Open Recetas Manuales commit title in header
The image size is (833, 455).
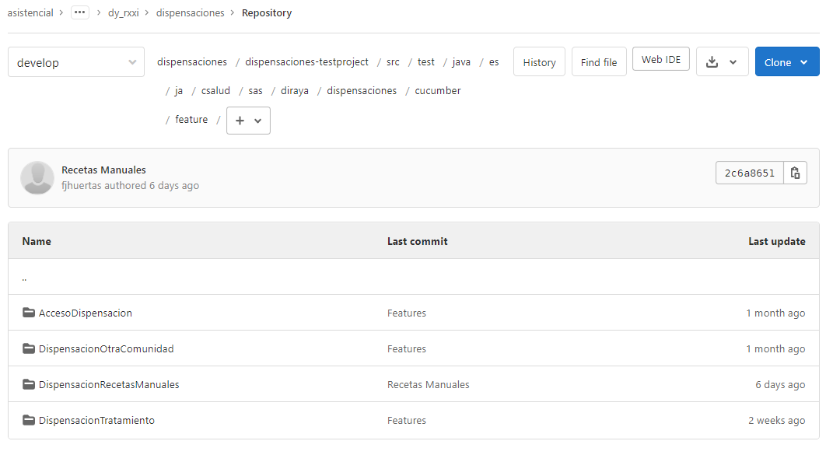[103, 170]
